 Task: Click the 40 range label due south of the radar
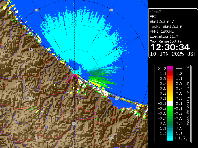point(74,123)
